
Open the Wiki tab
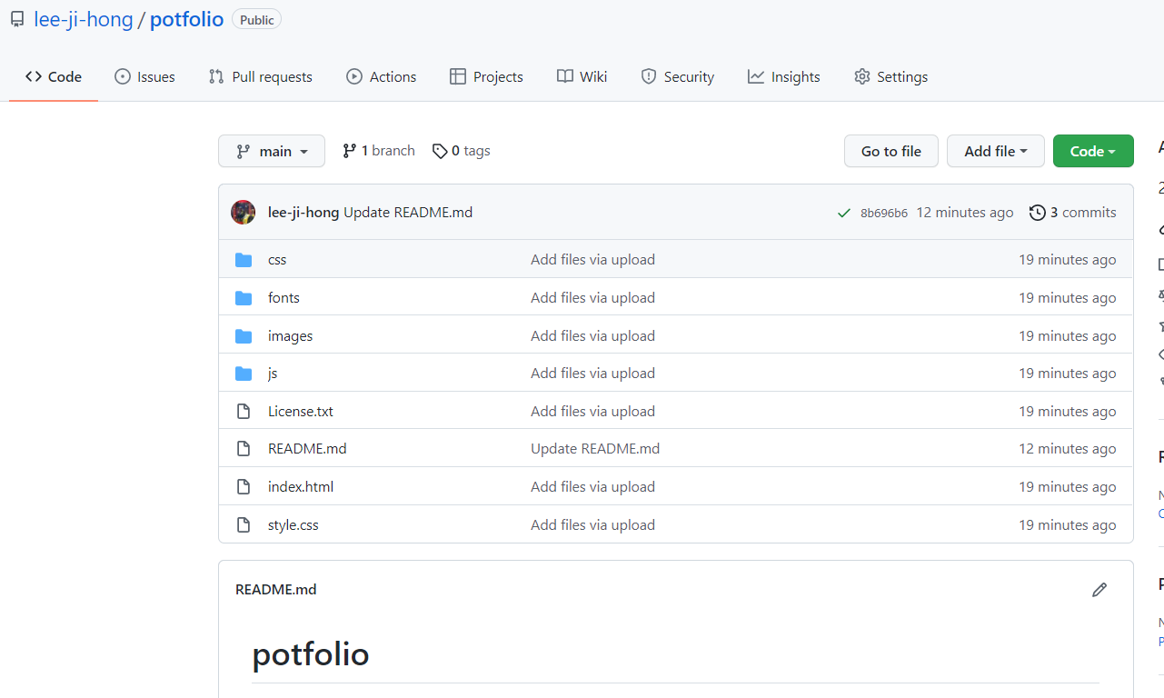(582, 77)
